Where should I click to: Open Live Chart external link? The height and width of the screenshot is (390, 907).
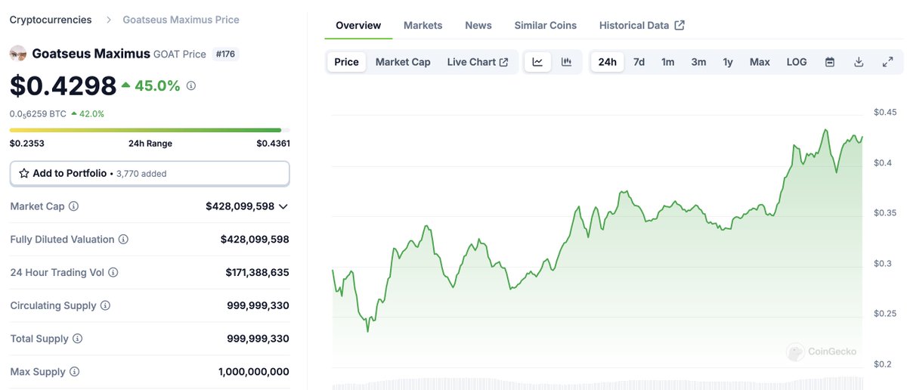pyautogui.click(x=478, y=62)
